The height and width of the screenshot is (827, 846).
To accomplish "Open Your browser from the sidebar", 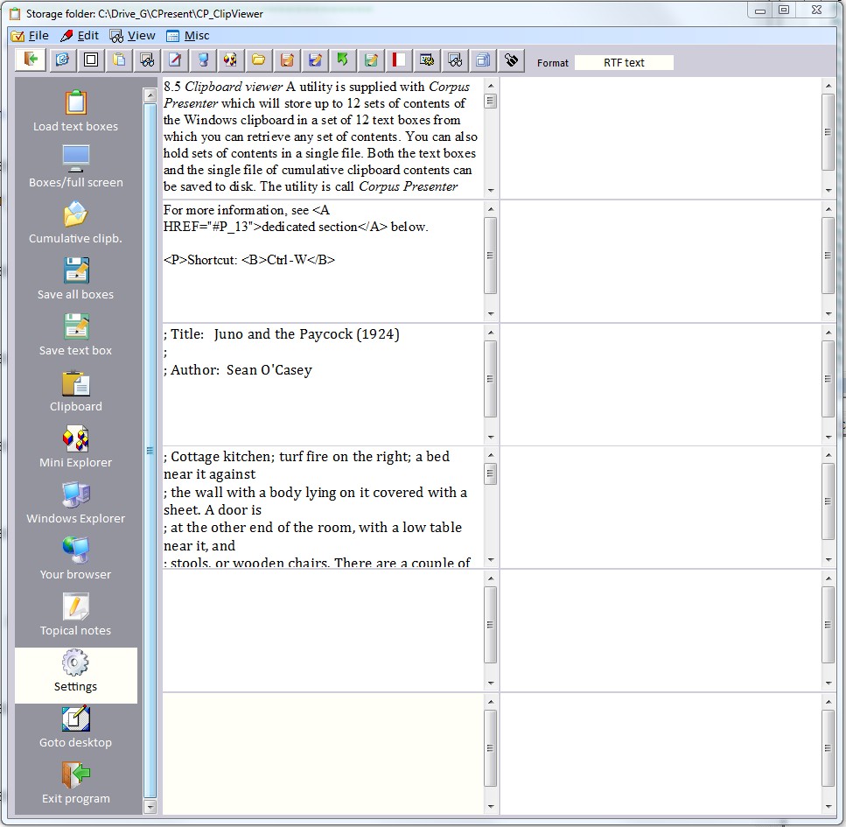I will tap(76, 551).
